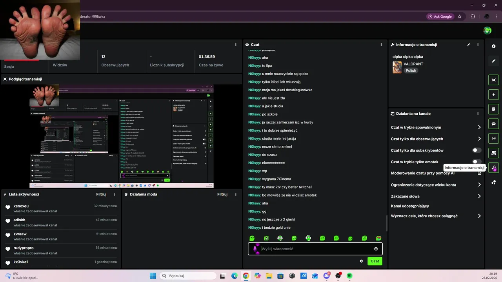Open Discord from the taskbar

point(327,276)
